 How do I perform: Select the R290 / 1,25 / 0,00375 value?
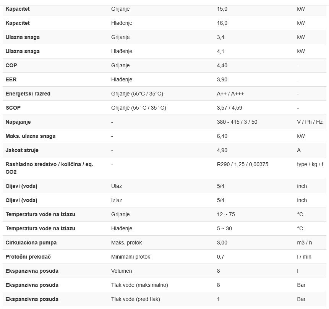242,164
